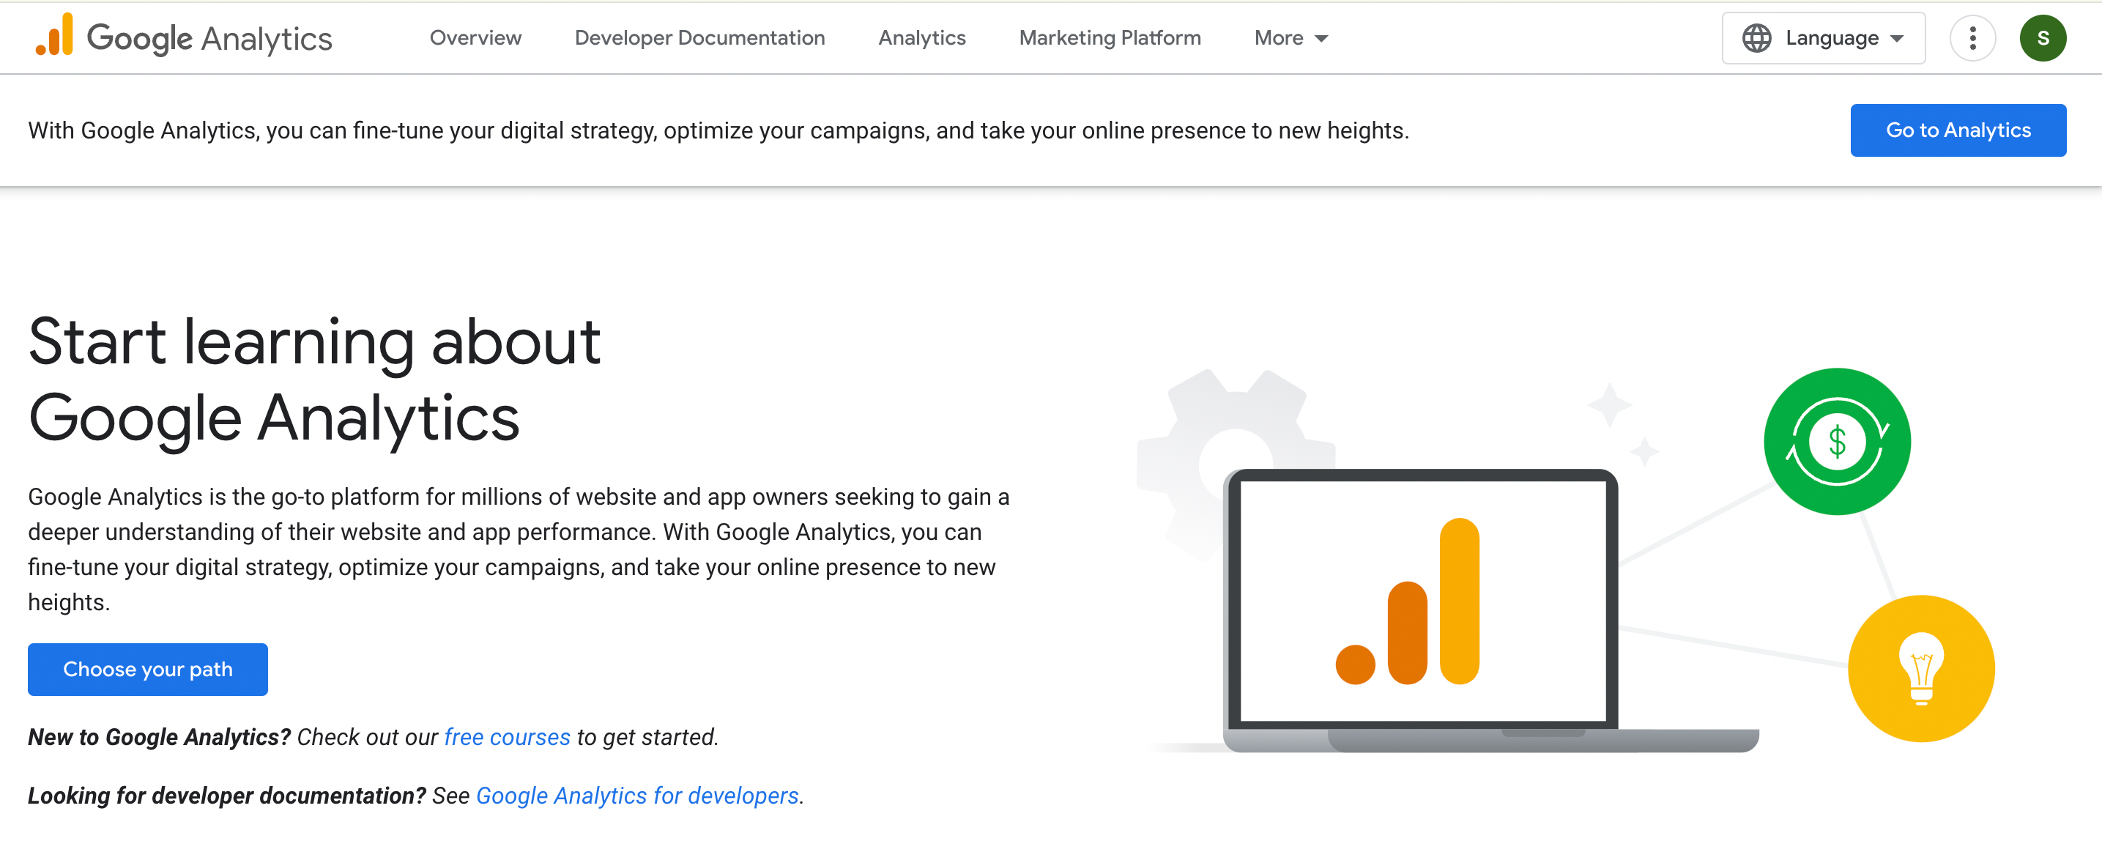
Task: Open the three-dot vertical options menu
Action: tap(1972, 38)
